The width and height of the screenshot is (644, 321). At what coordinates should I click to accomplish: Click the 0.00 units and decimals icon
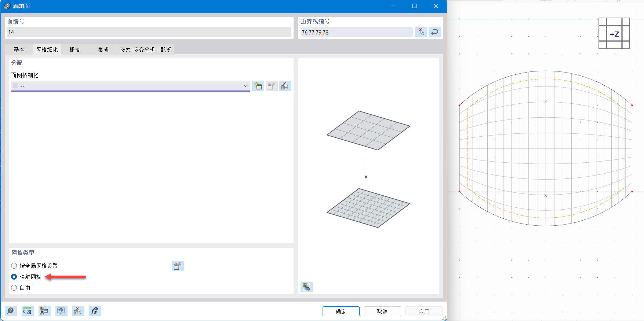28,311
